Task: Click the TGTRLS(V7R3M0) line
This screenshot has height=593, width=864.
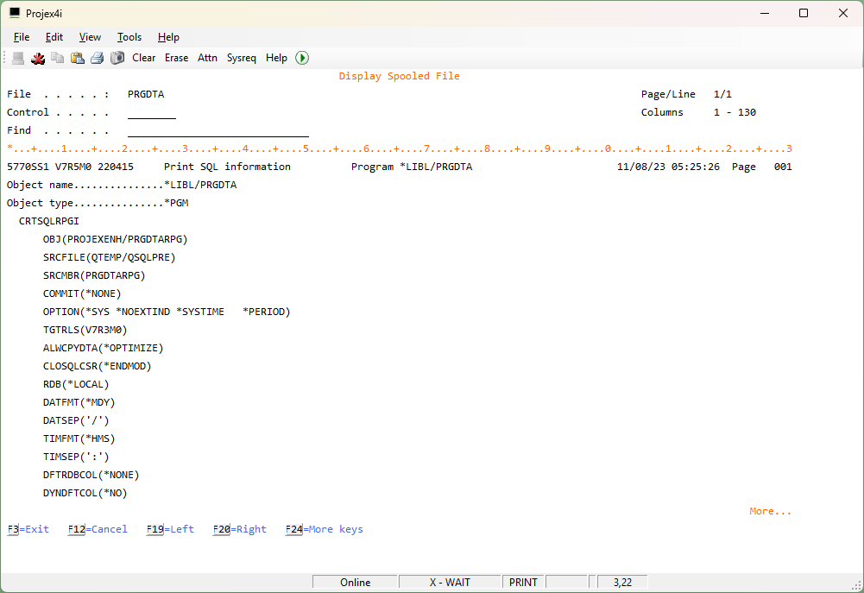Action: pyautogui.click(x=85, y=330)
